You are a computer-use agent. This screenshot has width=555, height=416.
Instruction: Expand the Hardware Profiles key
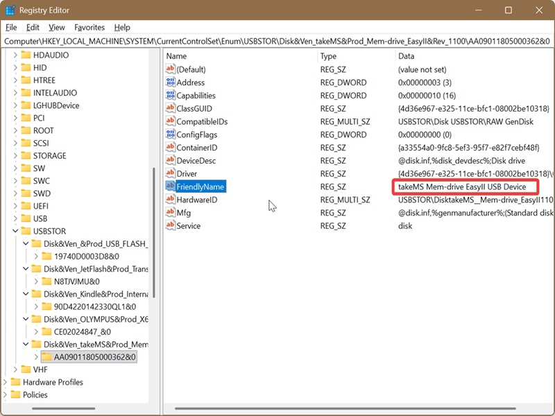click(x=5, y=382)
